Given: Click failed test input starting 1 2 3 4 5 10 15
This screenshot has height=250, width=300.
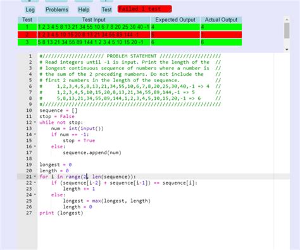Looking at the screenshot, I should [x=94, y=35].
